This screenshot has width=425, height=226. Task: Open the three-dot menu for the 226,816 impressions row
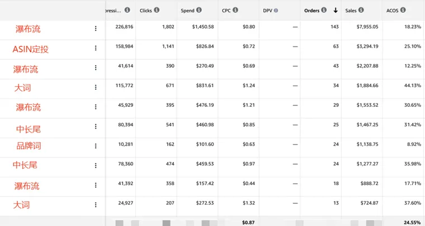click(x=96, y=29)
